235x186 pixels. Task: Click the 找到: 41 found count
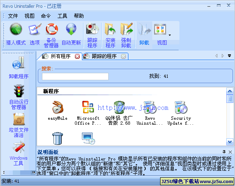click(158, 76)
